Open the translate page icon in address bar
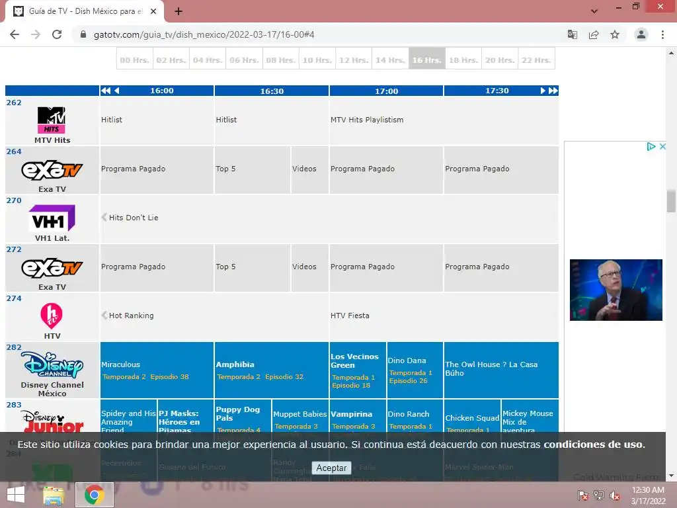Viewport: 677px width, 508px height. coord(573,34)
